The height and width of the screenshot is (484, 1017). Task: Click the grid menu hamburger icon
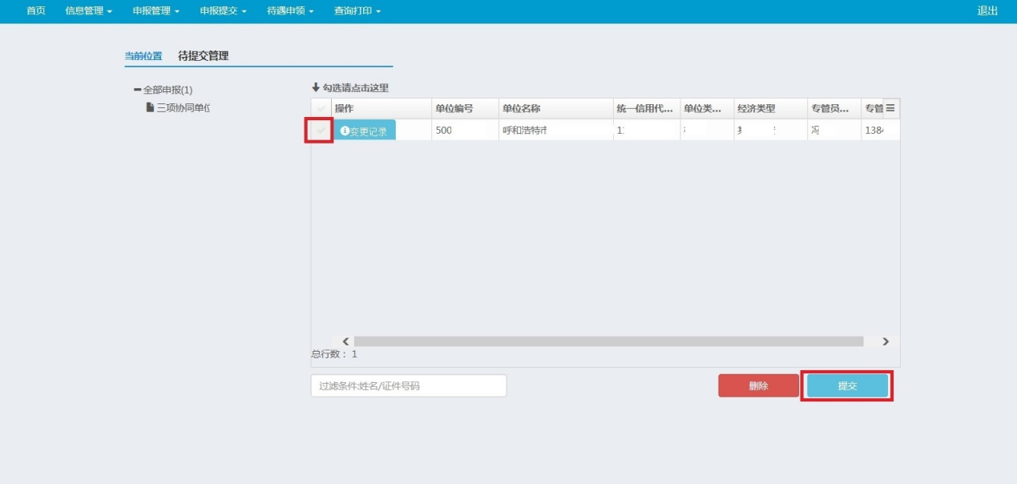tap(890, 108)
